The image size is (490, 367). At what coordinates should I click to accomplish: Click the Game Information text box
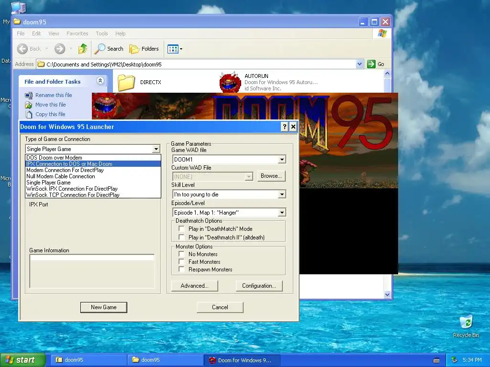[92, 271]
